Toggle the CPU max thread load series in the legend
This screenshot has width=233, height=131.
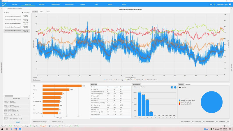[151, 80]
